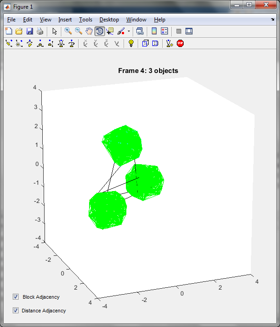Save the figure with the floppy disk icon
This screenshot has height=327, width=280.
[x=30, y=31]
